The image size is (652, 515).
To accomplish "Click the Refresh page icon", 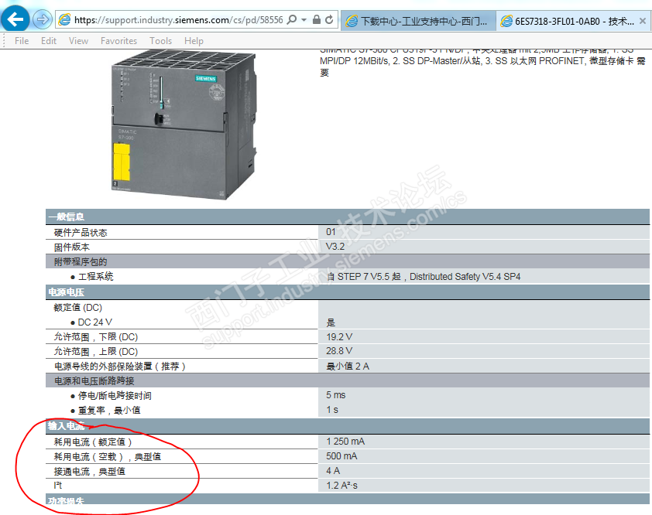I will tap(329, 19).
